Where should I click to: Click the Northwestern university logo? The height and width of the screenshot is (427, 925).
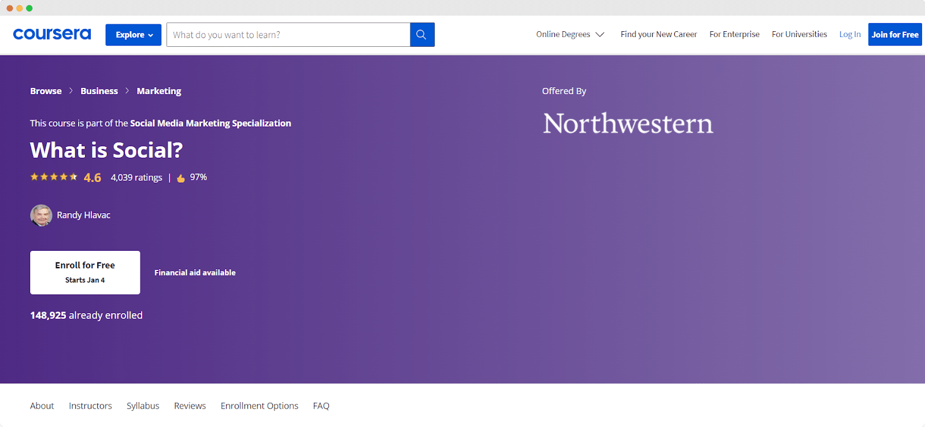pyautogui.click(x=628, y=123)
